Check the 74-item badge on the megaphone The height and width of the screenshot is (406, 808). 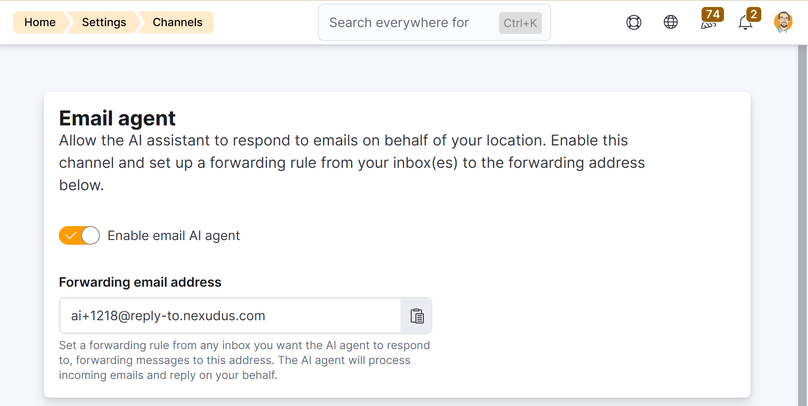pos(712,14)
